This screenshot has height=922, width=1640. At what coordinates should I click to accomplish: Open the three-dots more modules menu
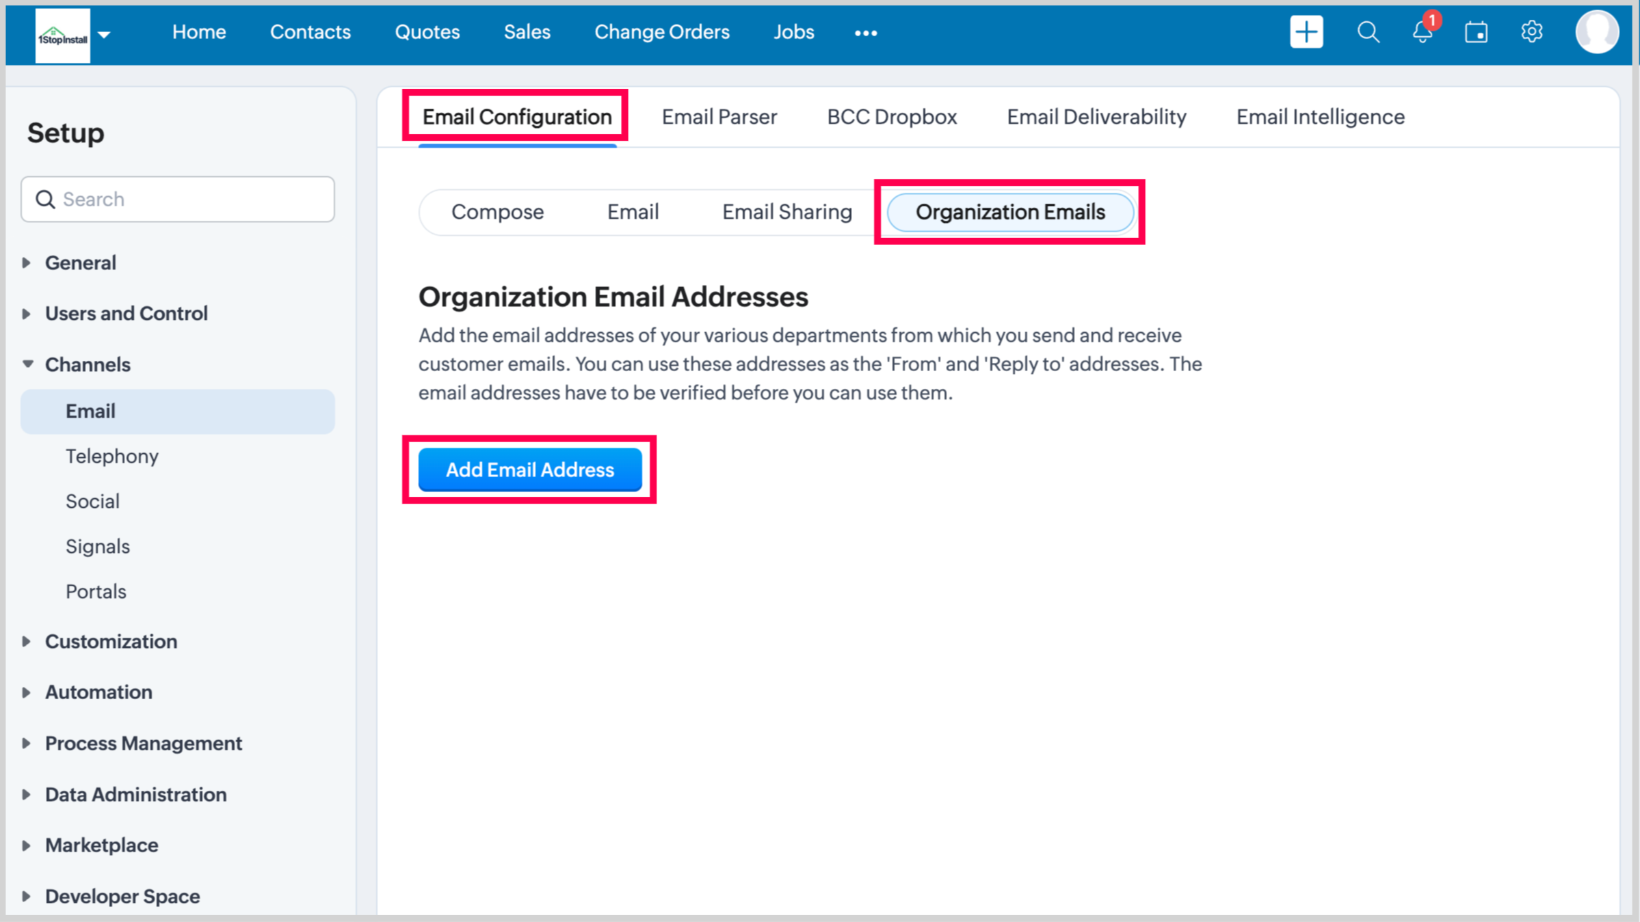[x=865, y=33]
